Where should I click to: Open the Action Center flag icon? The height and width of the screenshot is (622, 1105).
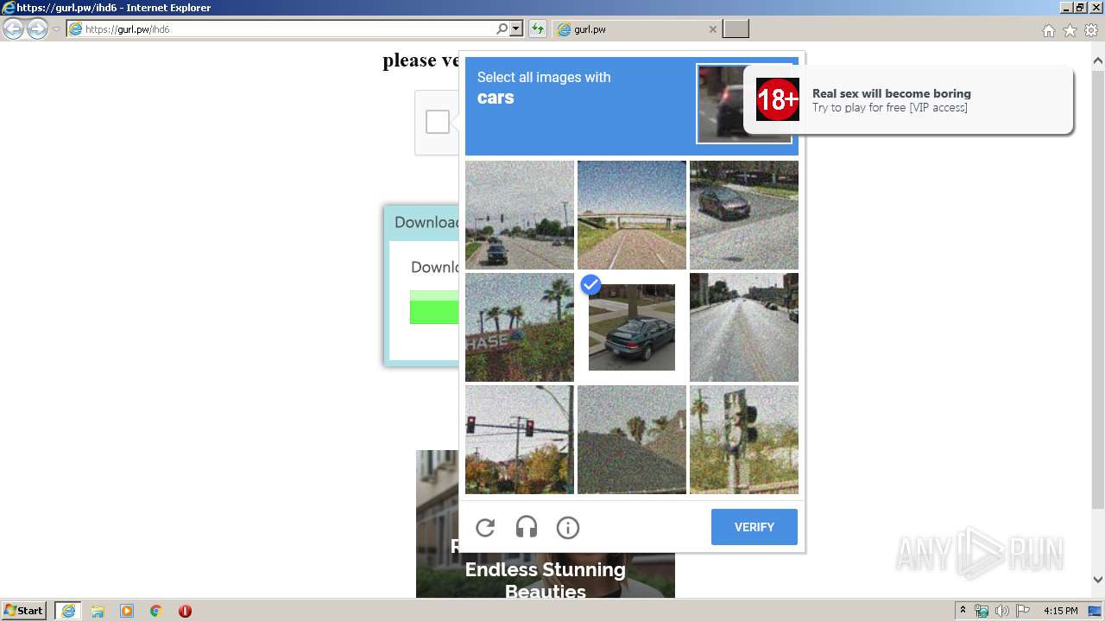tap(1023, 611)
